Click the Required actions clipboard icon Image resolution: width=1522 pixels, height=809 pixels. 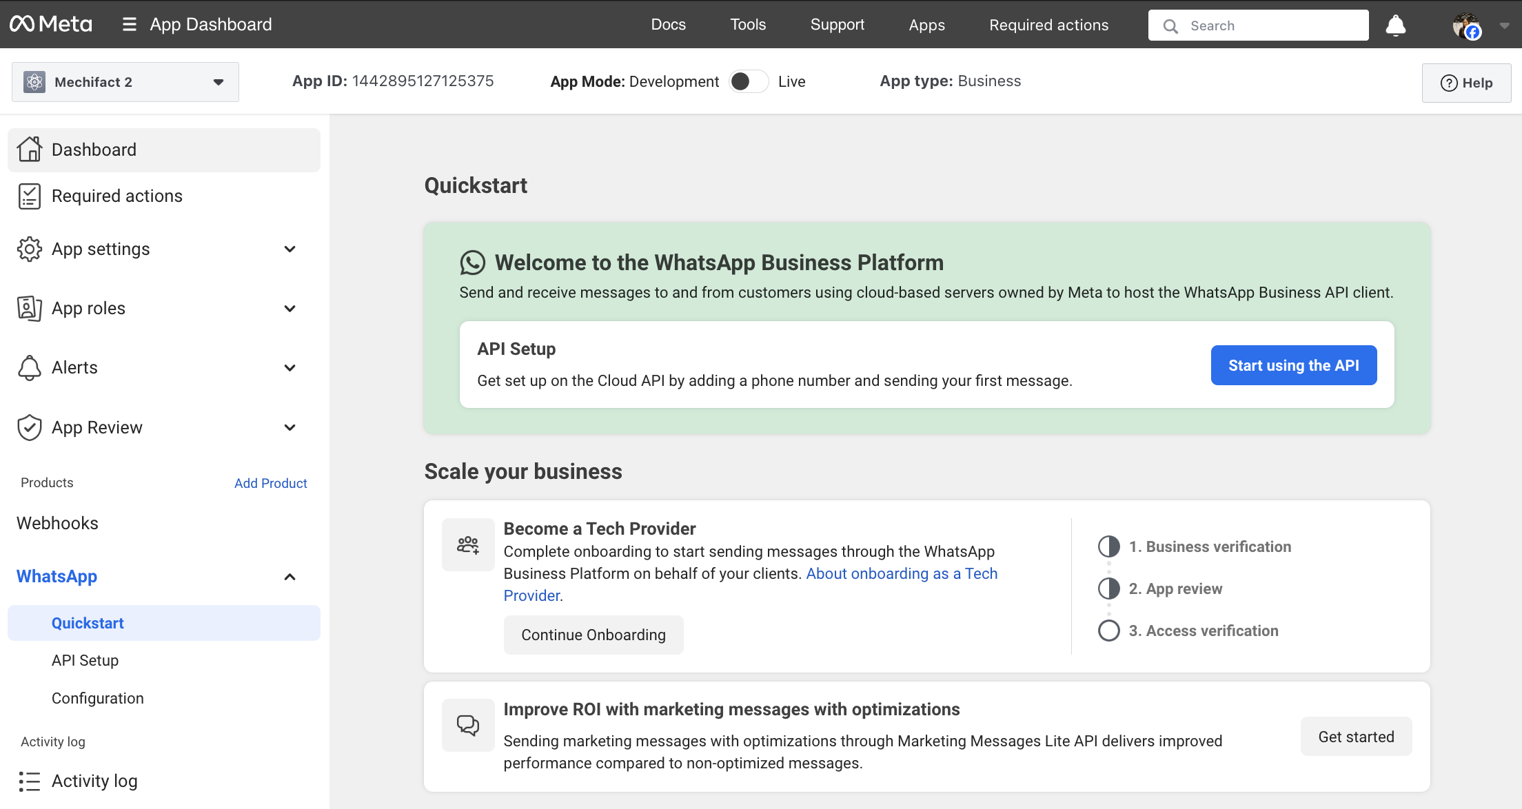point(29,196)
